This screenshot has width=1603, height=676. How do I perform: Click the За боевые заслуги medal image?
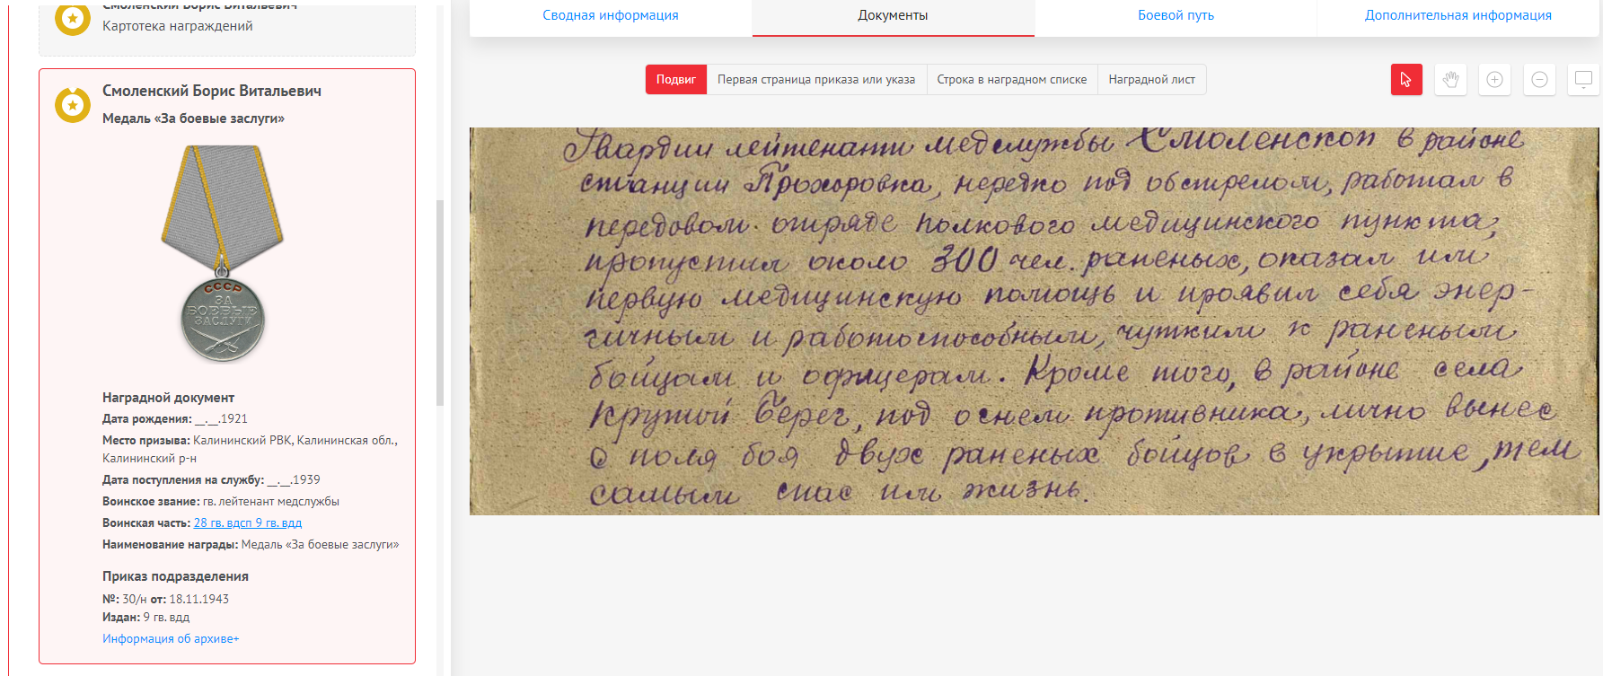click(223, 255)
